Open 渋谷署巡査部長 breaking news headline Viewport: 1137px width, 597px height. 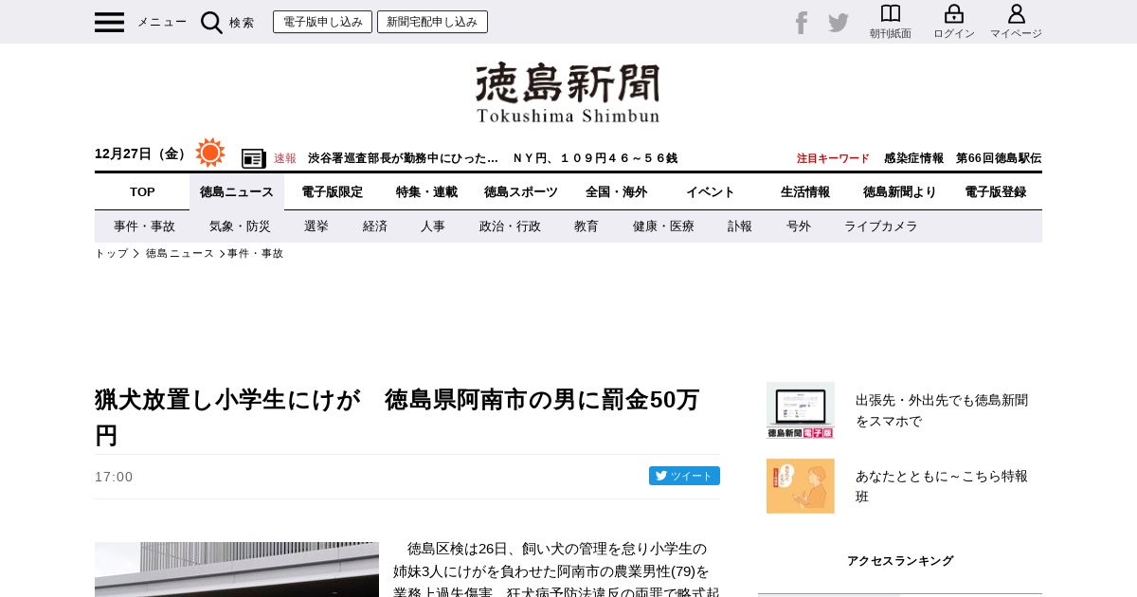click(x=403, y=158)
